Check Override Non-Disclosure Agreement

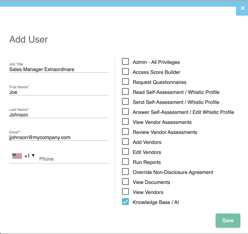pyautogui.click(x=125, y=172)
